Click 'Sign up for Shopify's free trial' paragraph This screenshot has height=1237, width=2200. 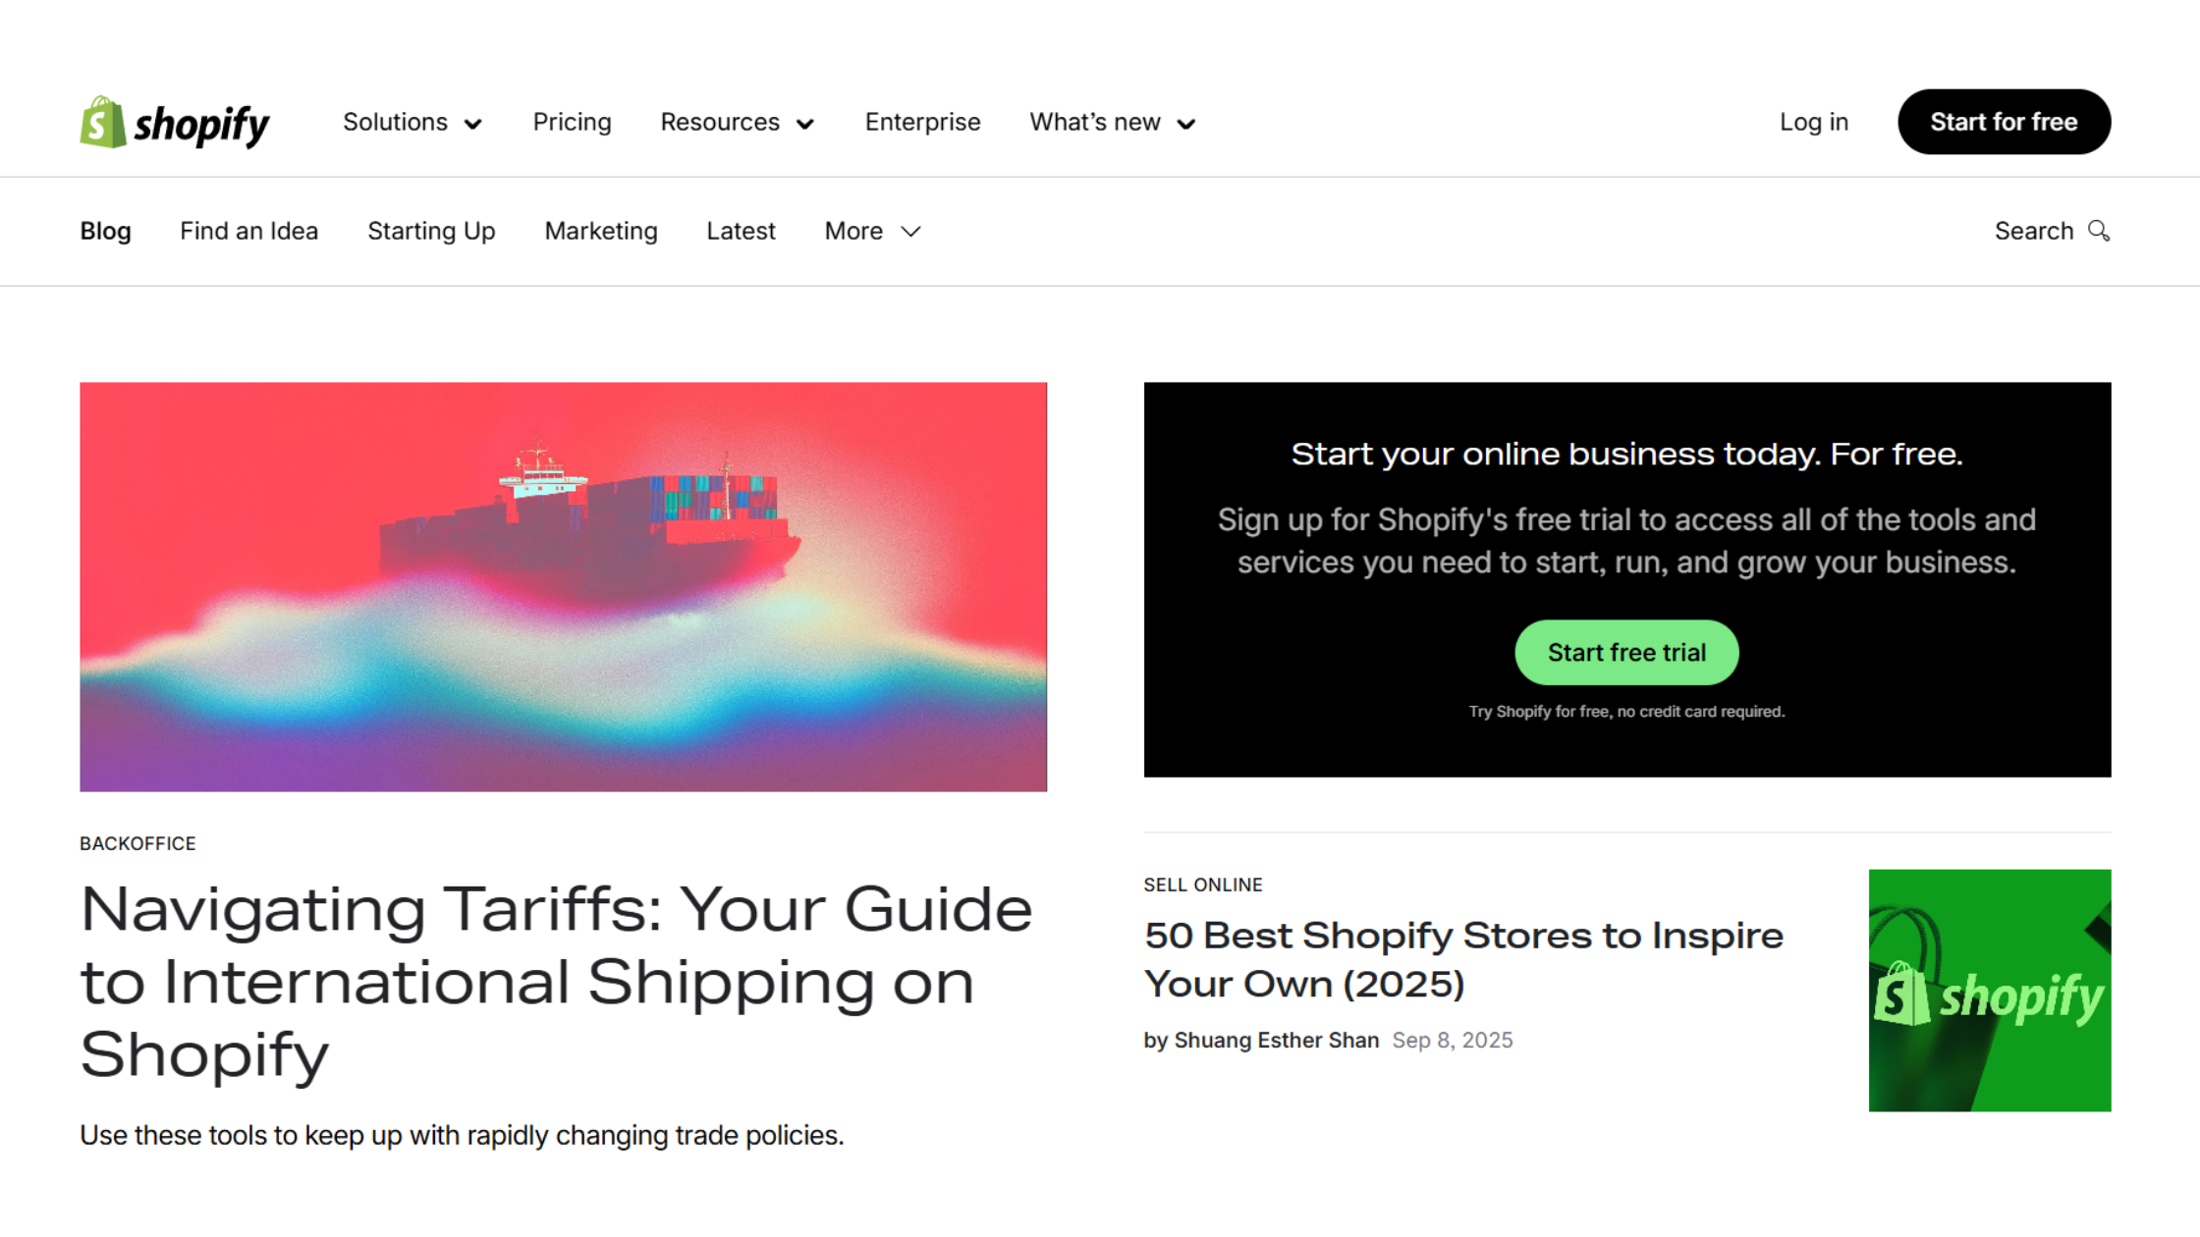[1626, 541]
